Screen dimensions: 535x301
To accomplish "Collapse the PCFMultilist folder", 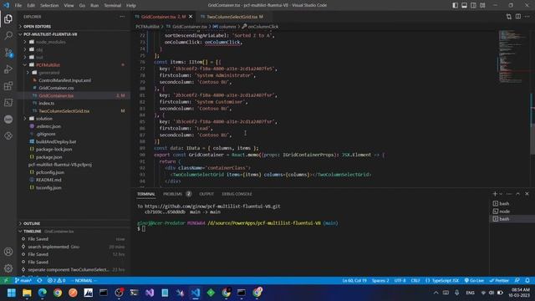I will point(74,65).
